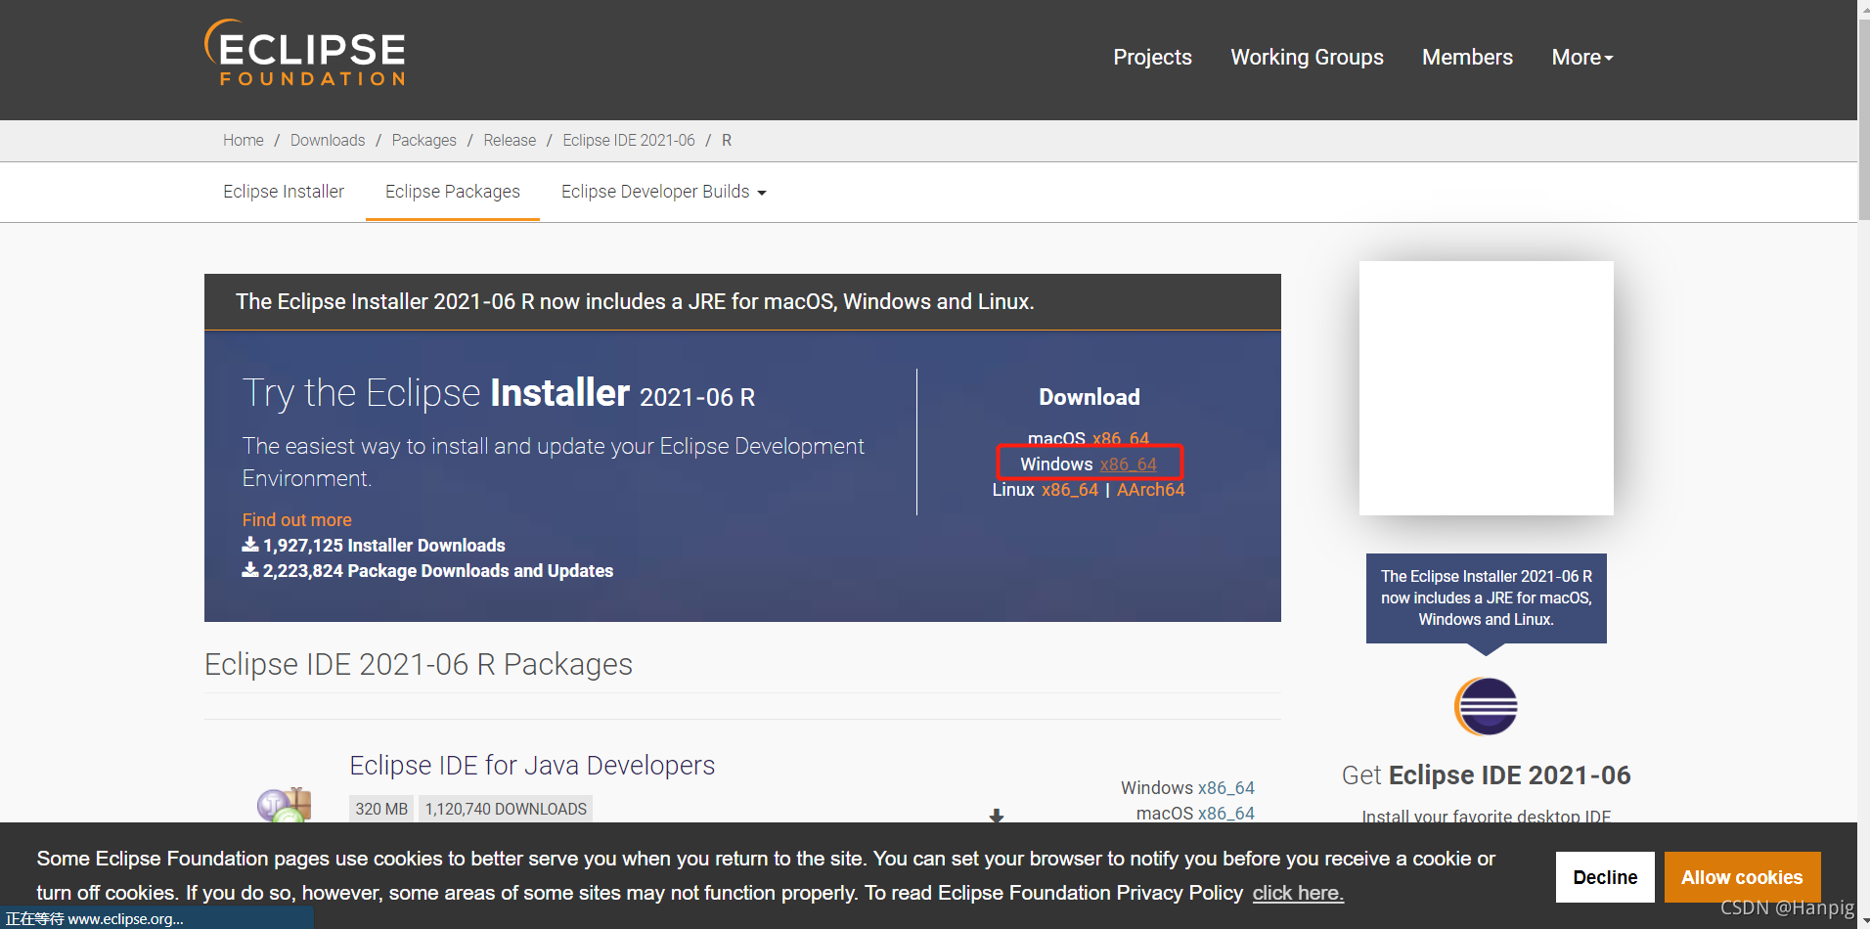Click the Installer Downloads download icon

coord(250,545)
